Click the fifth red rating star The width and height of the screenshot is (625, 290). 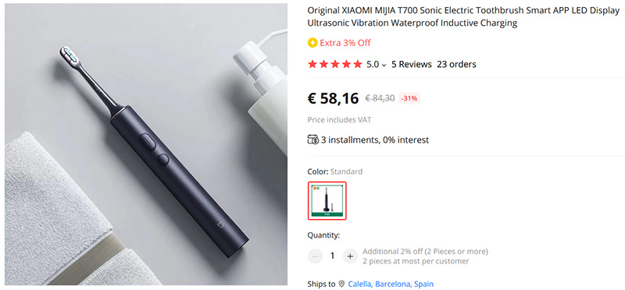(x=358, y=64)
